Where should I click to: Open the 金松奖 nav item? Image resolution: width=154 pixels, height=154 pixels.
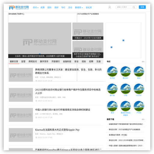[89, 8]
